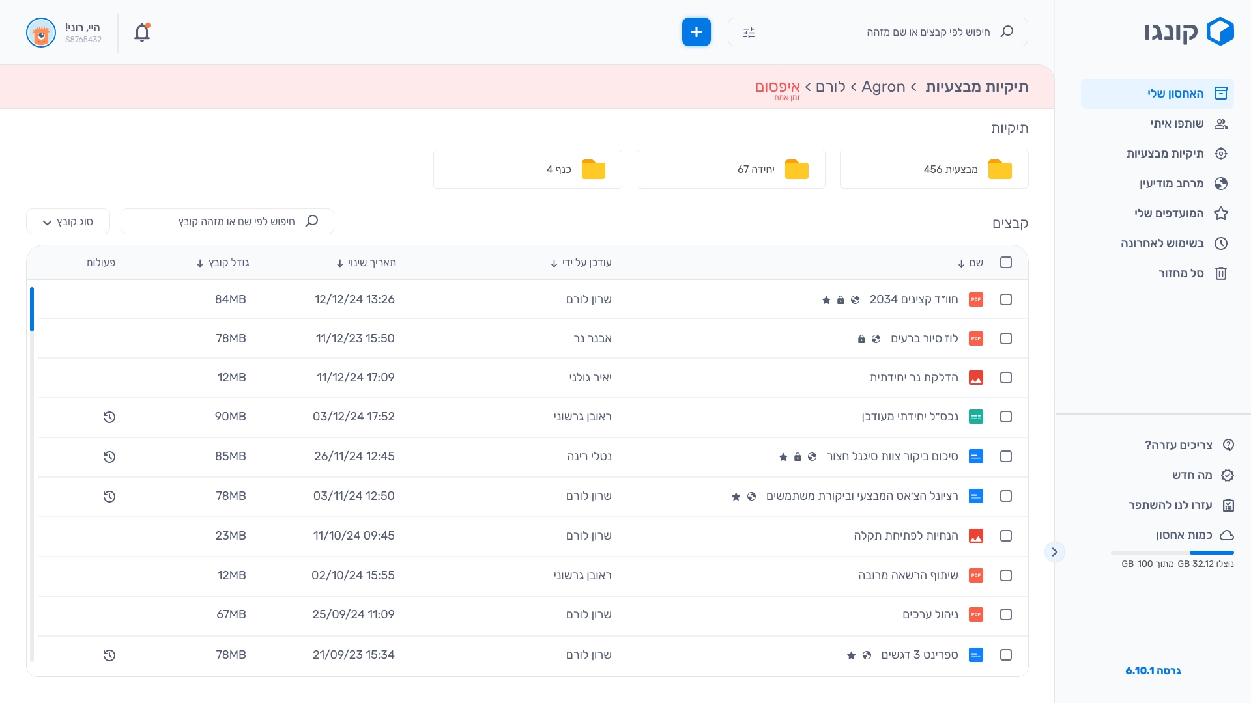Image resolution: width=1251 pixels, height=703 pixels.
Task: Open user profile avatar
Action: tap(41, 33)
